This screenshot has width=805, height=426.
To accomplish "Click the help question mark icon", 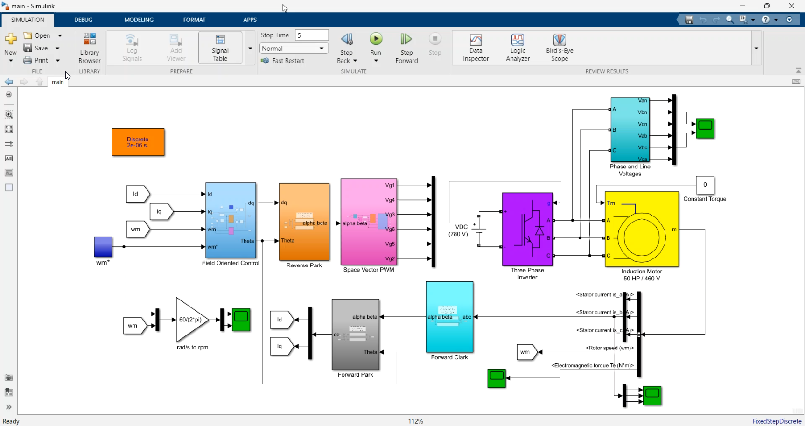I will click(765, 20).
